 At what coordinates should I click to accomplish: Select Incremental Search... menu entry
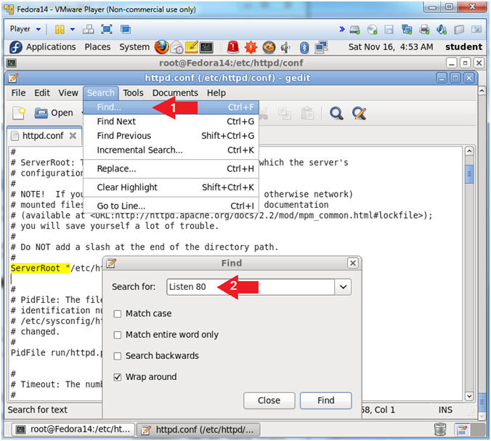click(x=171, y=150)
